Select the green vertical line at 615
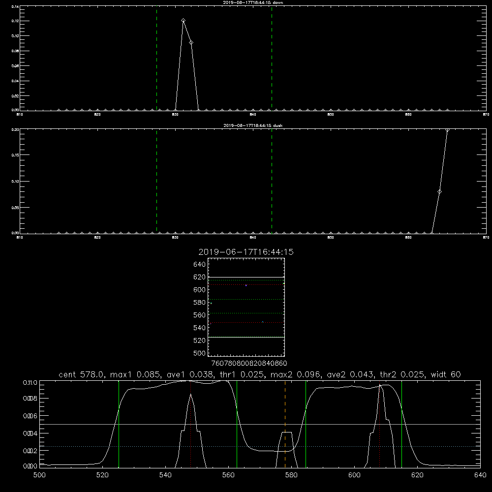Viewport: 492px width, 492px height. pos(401,424)
